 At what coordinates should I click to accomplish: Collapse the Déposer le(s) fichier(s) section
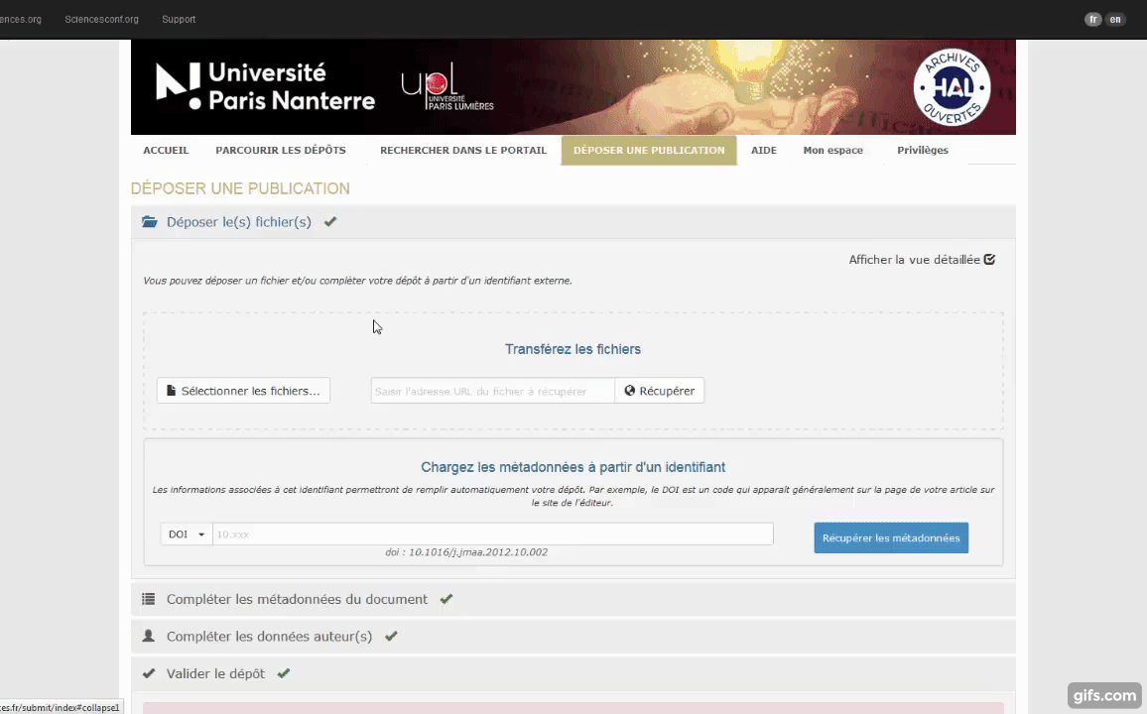point(573,221)
